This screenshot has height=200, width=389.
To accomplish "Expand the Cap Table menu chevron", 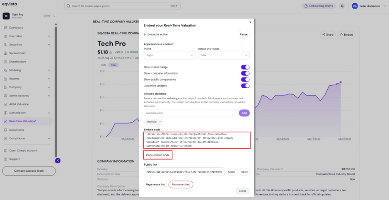I will (x=49, y=36).
